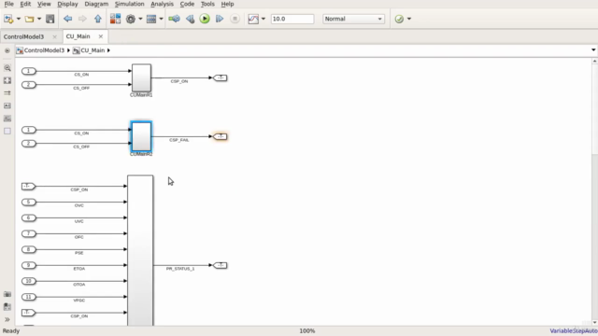Open the Code menu
This screenshot has height=336, width=598.
[187, 4]
